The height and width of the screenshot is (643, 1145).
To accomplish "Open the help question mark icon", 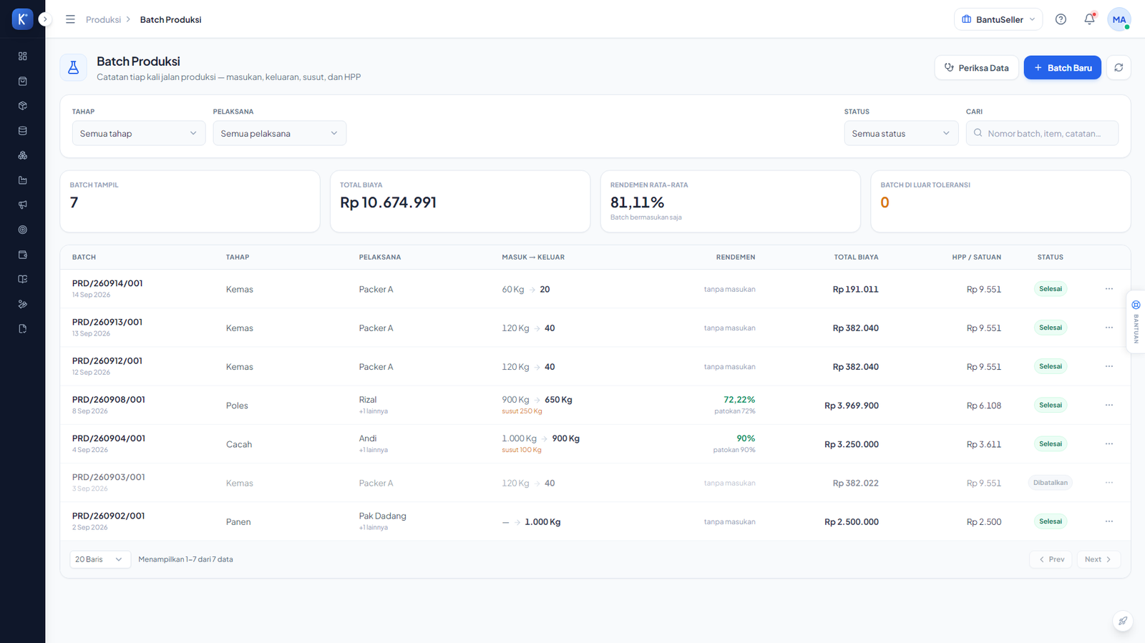I will pos(1061,19).
